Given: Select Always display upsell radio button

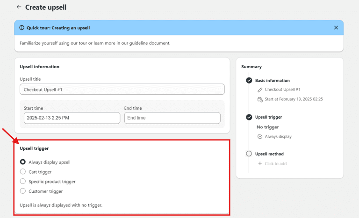Looking at the screenshot, I should click(x=23, y=162).
